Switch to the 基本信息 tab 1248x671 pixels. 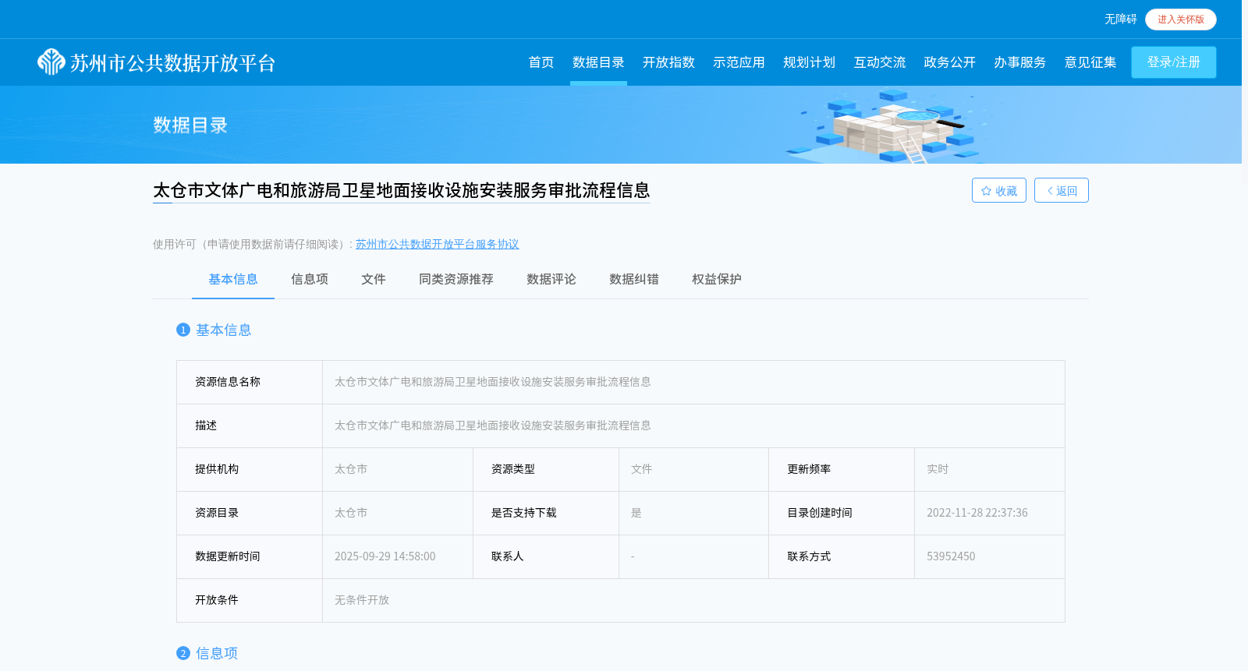[x=233, y=279]
